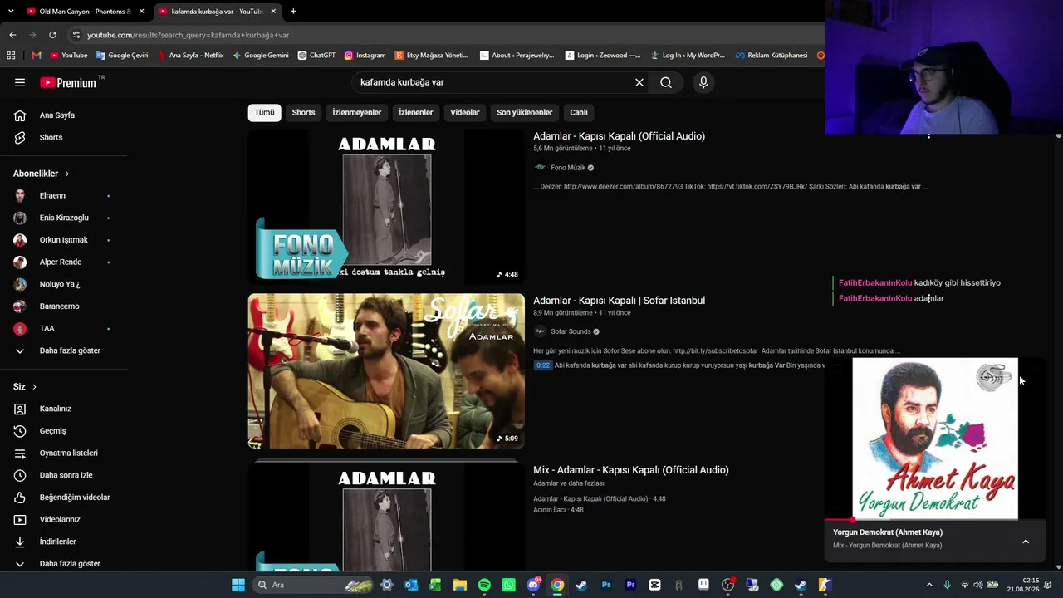Open Sofar Sounds channel link
Image resolution: width=1063 pixels, height=598 pixels.
(571, 331)
